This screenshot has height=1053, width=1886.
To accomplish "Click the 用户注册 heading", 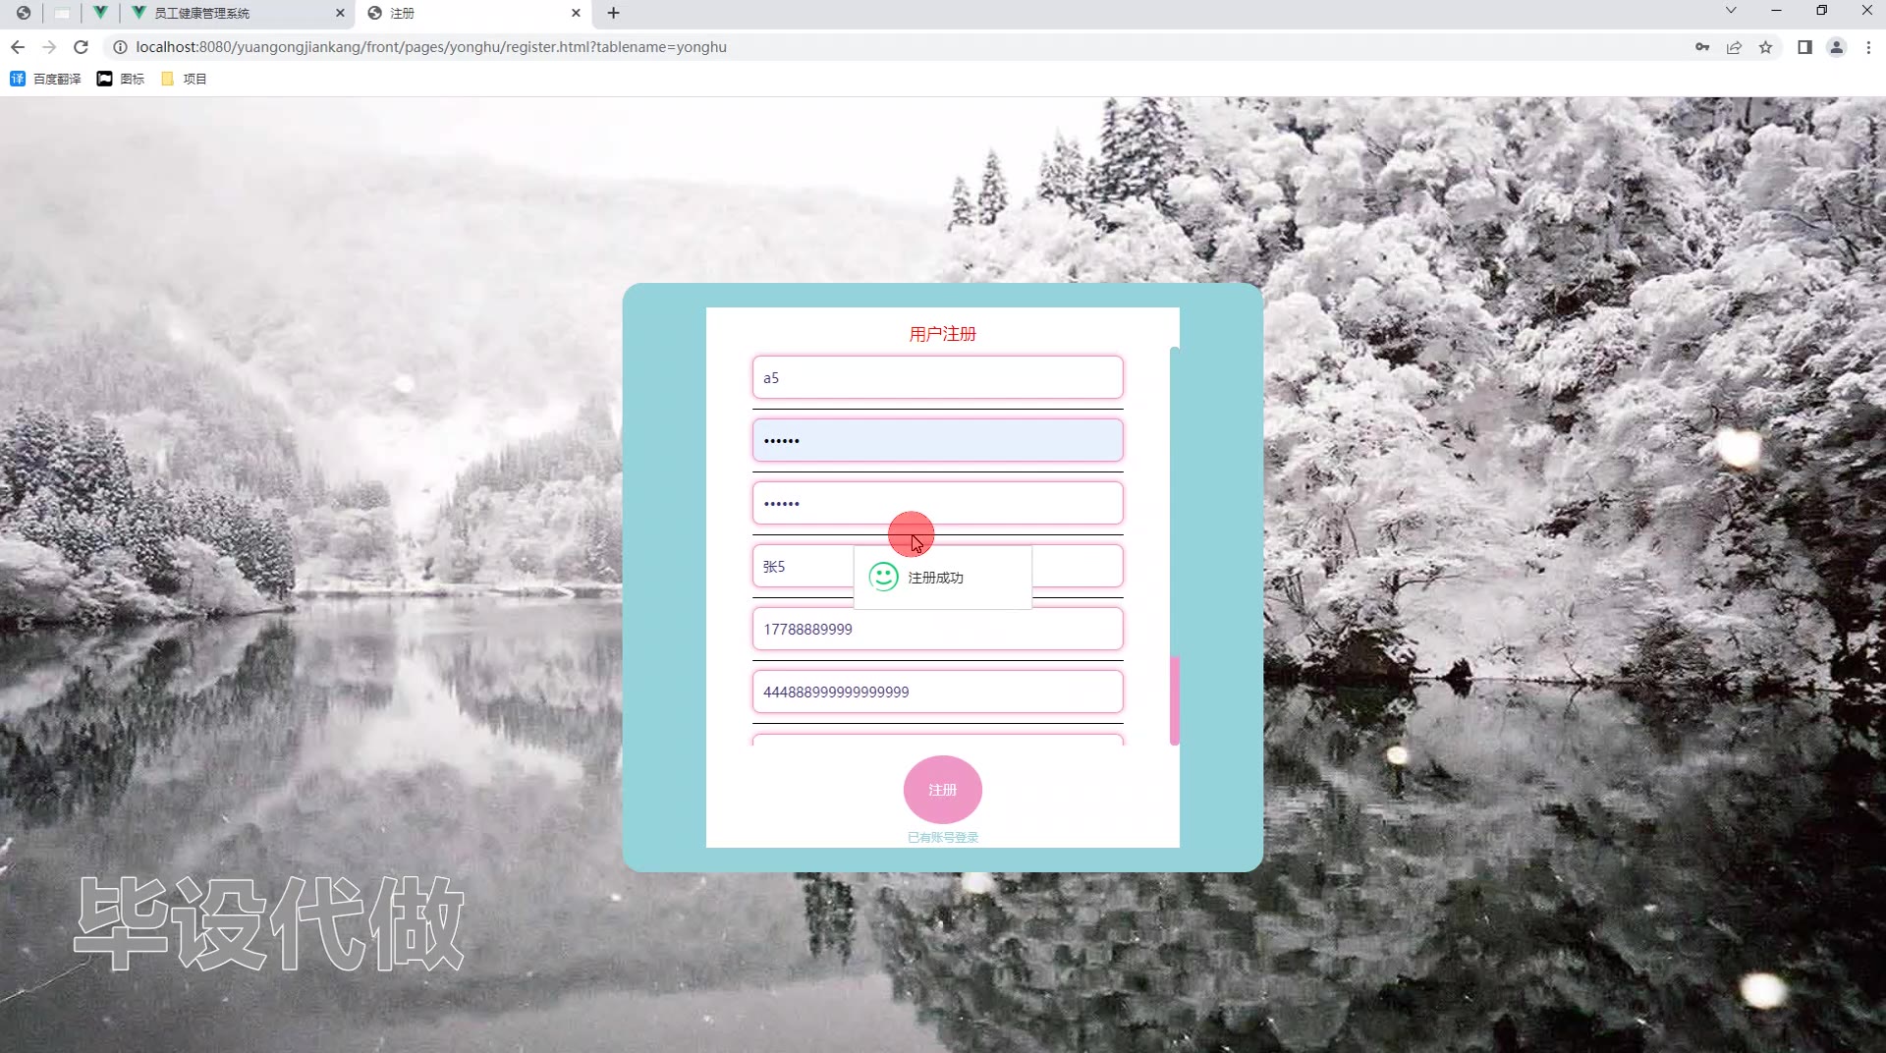I will click(x=942, y=334).
